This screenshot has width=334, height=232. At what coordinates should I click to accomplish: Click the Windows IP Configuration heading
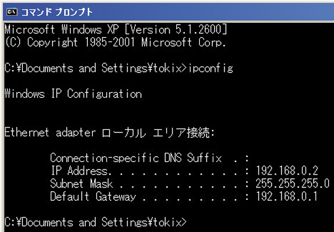(73, 94)
